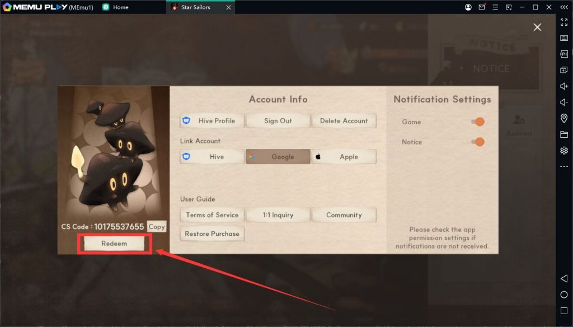Link account with Google
Viewport: 573px width, 327px height.
pyautogui.click(x=278, y=157)
